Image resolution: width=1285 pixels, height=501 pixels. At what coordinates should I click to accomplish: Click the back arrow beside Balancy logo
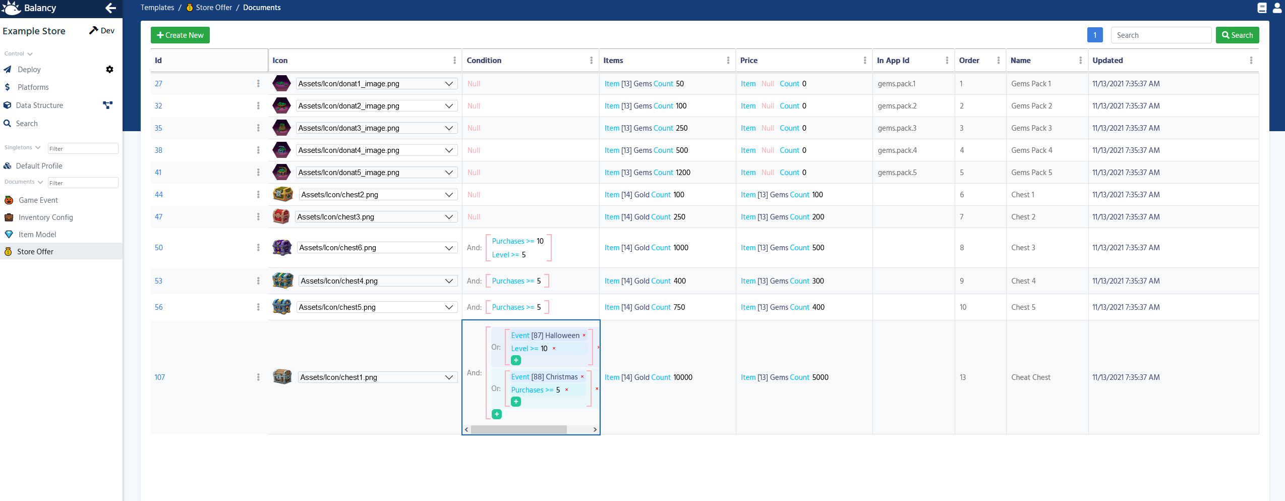(110, 8)
